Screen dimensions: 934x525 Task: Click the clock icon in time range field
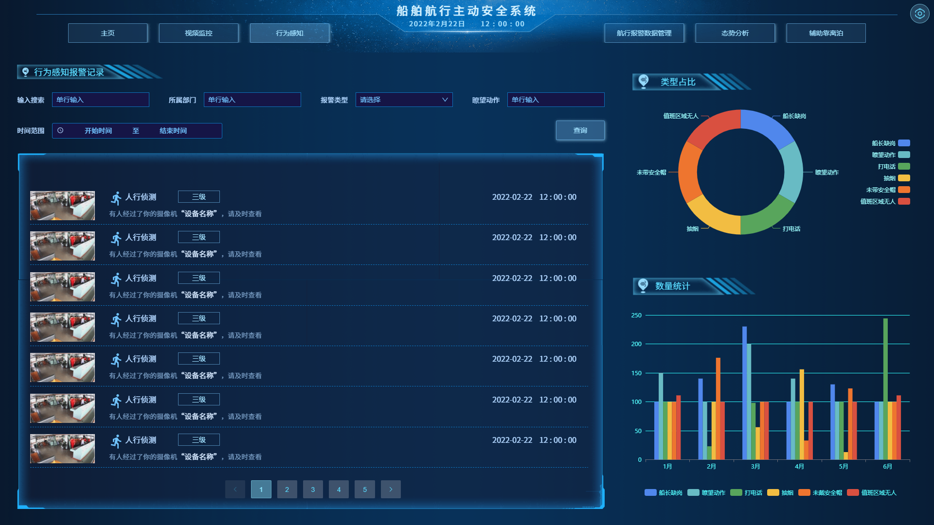coord(60,130)
